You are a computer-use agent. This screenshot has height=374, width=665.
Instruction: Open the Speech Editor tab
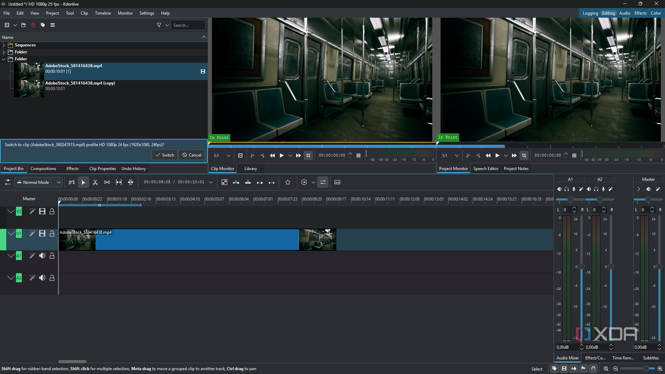pyautogui.click(x=485, y=168)
